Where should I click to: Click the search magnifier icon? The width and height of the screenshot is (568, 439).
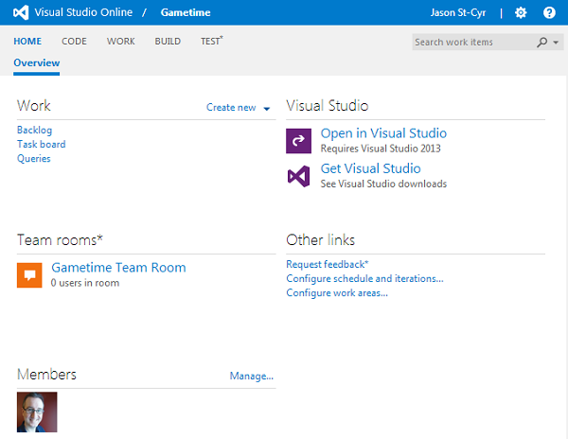tap(541, 42)
